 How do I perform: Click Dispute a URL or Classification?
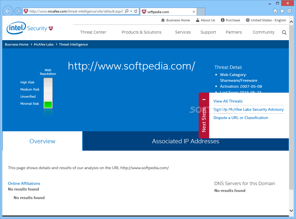[241, 118]
